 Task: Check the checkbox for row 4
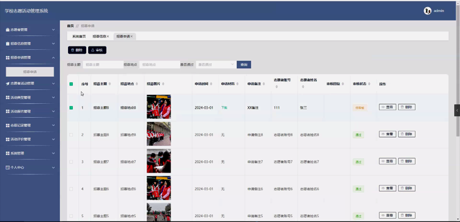pyautogui.click(x=71, y=189)
